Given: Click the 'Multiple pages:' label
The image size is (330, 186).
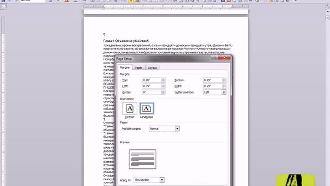Looking at the screenshot, I should tap(131, 129).
